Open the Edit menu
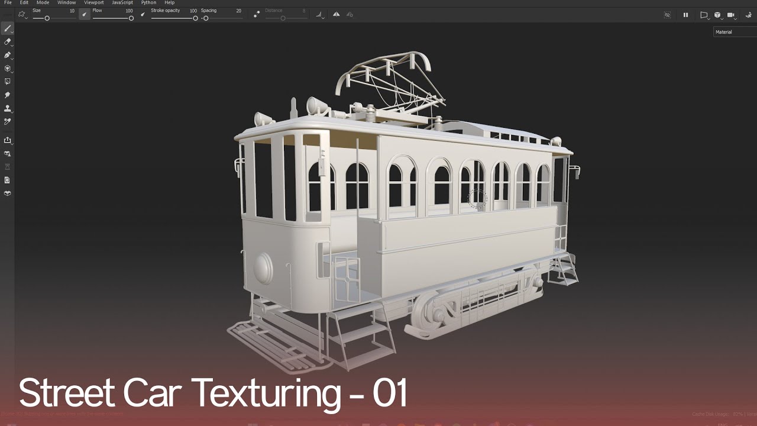Image resolution: width=757 pixels, height=426 pixels. [24, 3]
